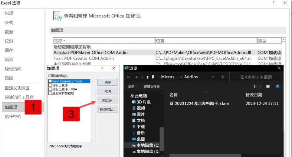The height and width of the screenshot is (157, 292).
Task: Open the 下载 folder in navigation pane
Action: 138,127
